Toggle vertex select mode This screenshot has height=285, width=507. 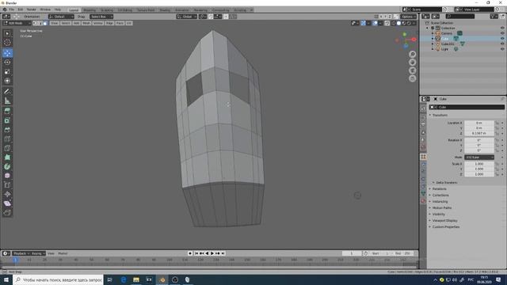pos(35,23)
